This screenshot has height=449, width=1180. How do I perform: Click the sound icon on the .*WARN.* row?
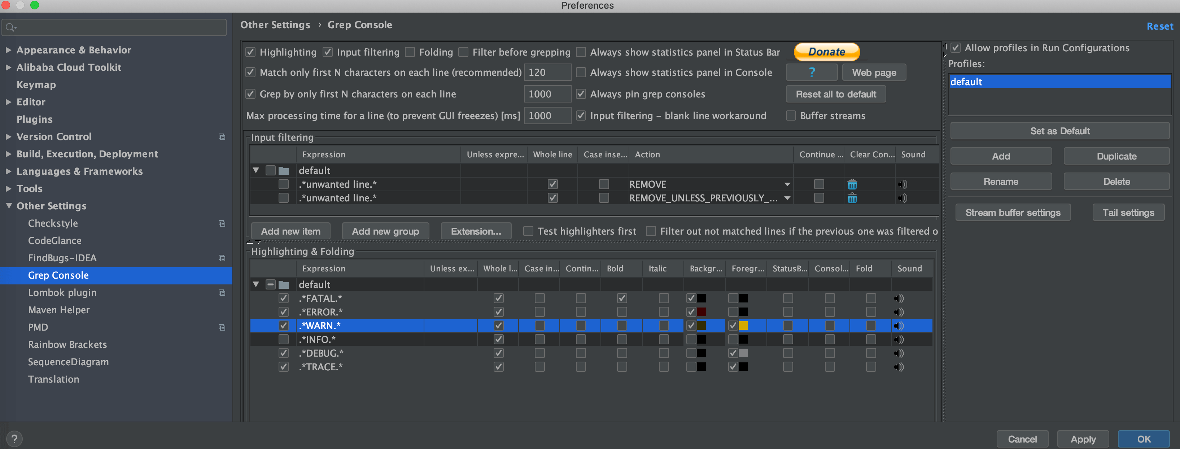click(899, 325)
